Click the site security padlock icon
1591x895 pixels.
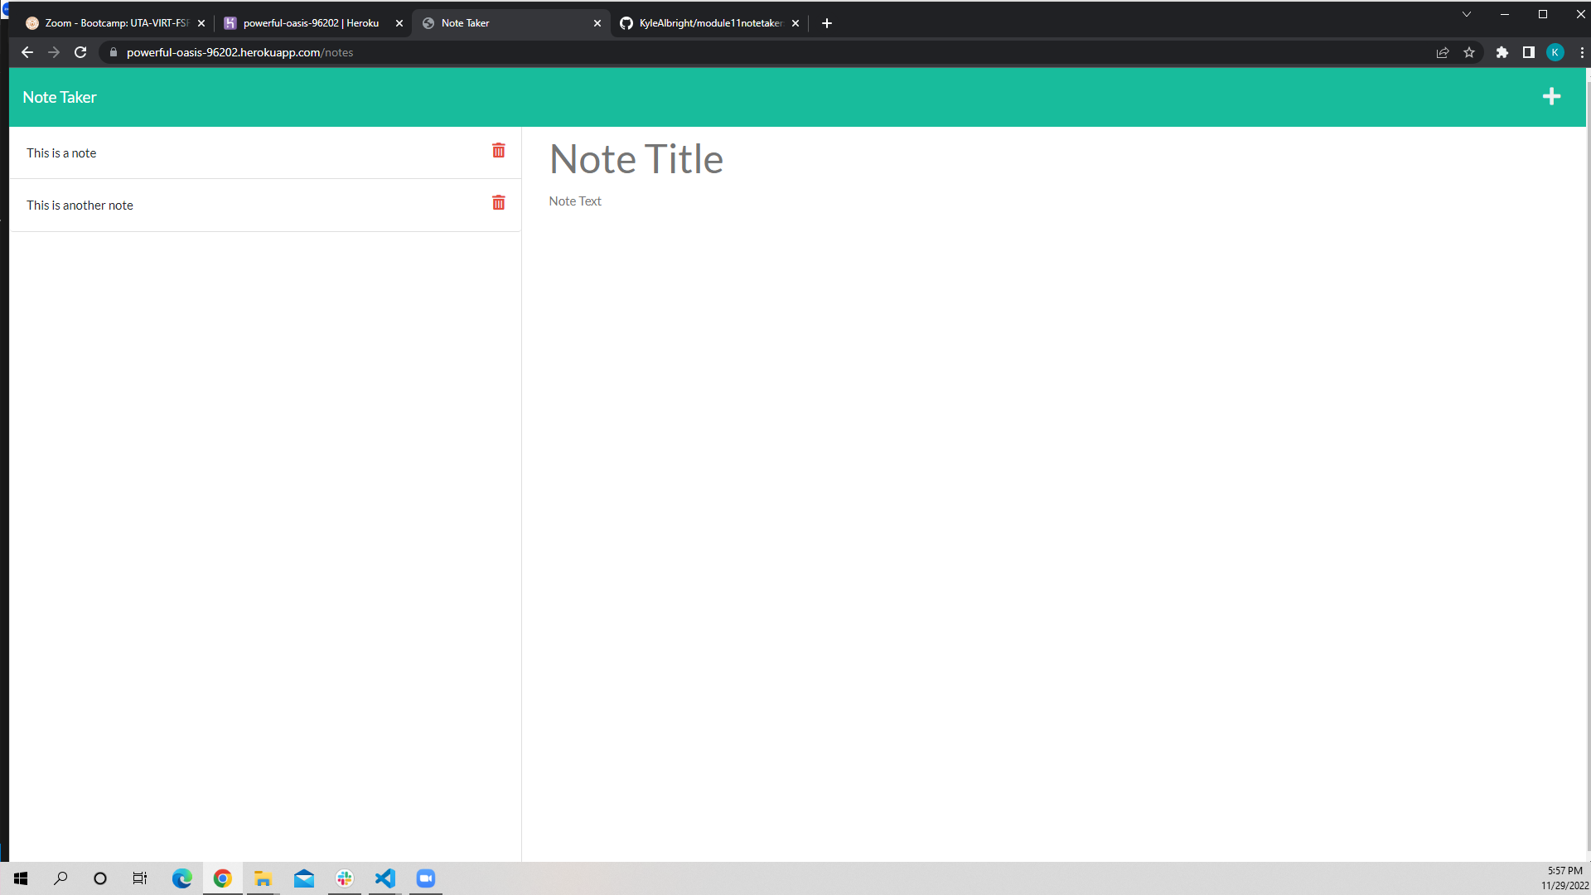pos(113,52)
